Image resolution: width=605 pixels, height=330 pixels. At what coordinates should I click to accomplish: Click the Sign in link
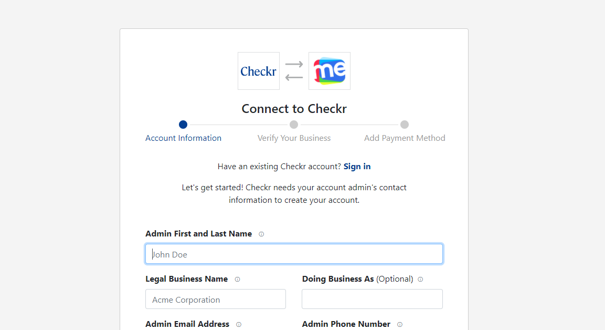pyautogui.click(x=357, y=167)
